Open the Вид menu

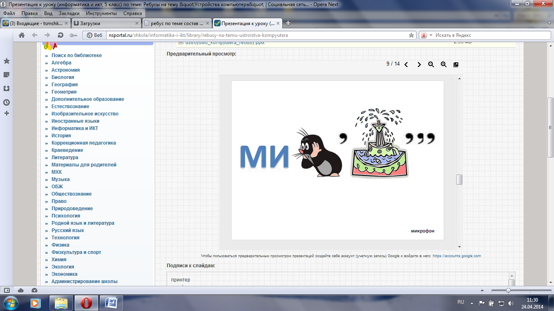click(48, 13)
